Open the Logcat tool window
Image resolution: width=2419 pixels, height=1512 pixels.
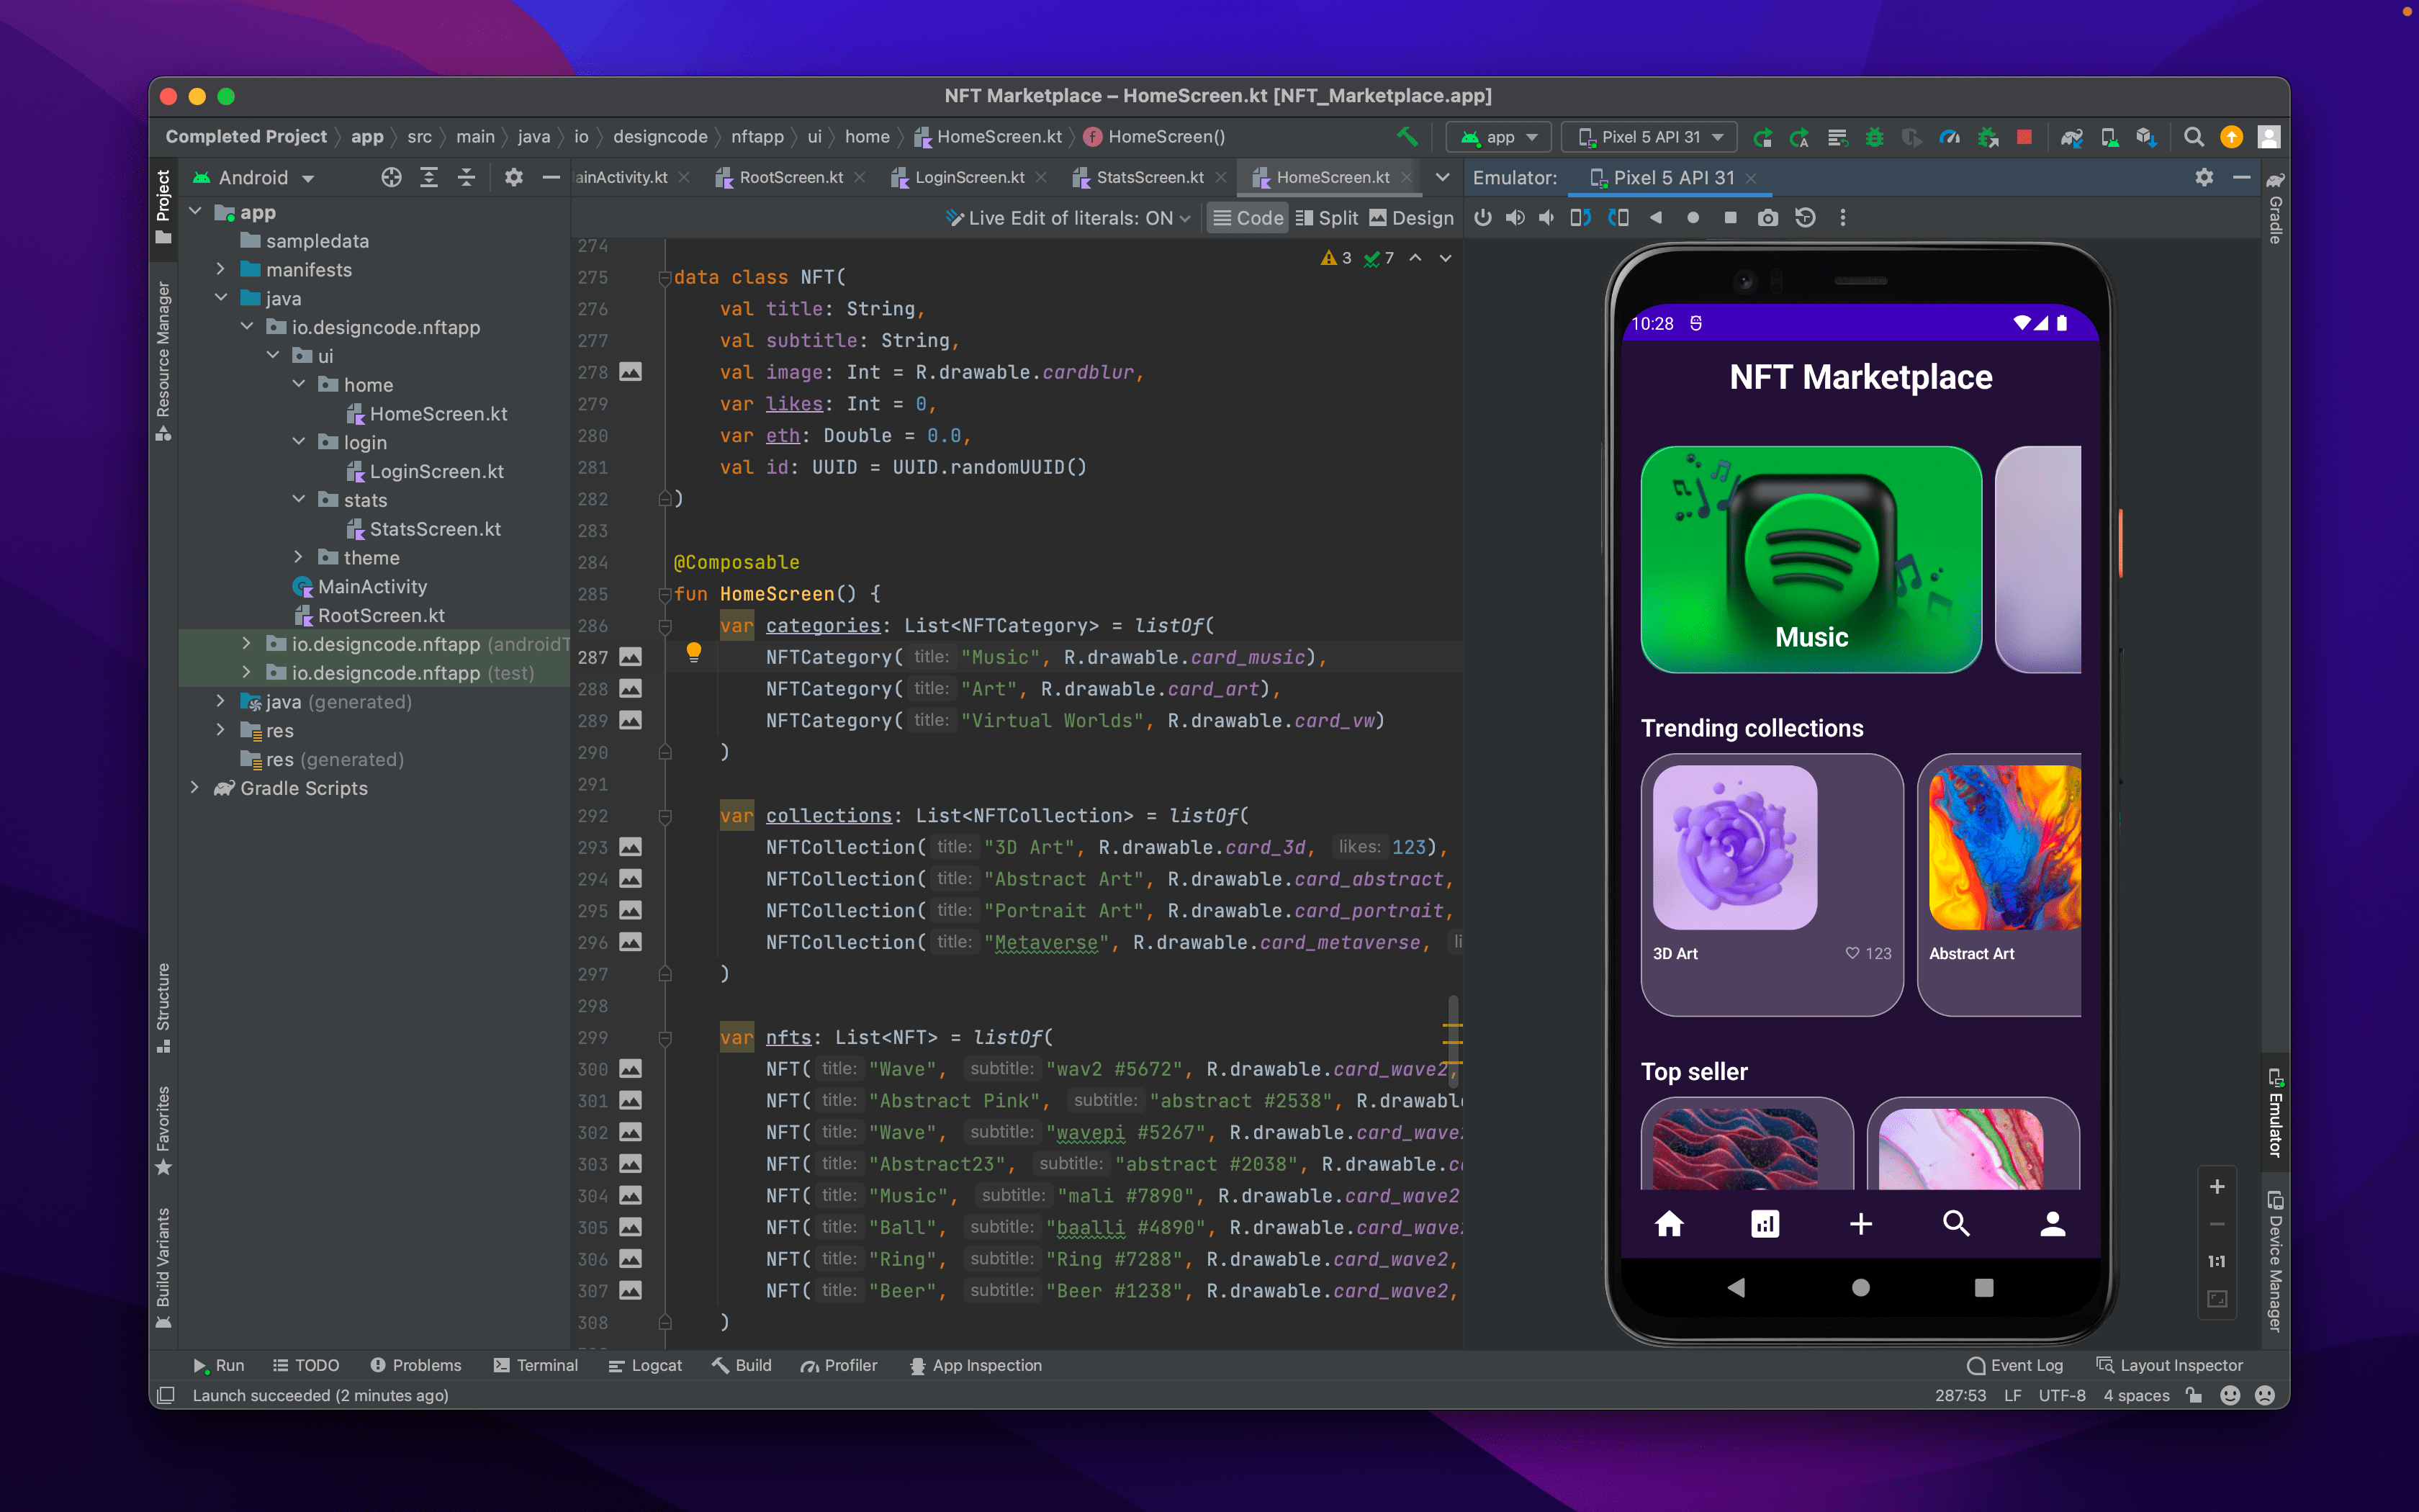coord(646,1365)
